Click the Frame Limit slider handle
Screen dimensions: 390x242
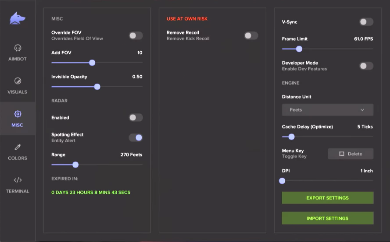pyautogui.click(x=299, y=49)
